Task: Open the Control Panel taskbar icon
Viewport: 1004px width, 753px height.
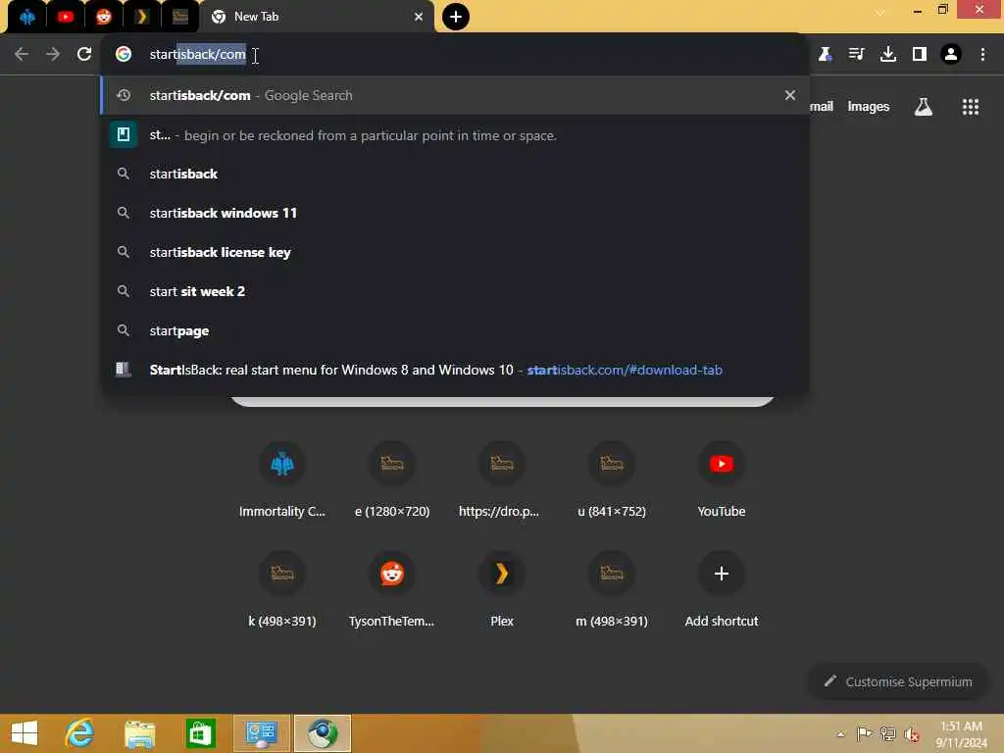Action: (x=261, y=733)
